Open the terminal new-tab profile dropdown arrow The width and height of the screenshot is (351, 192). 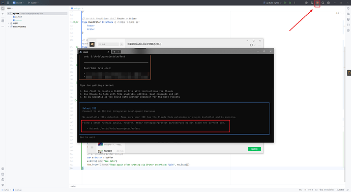[x=119, y=52]
